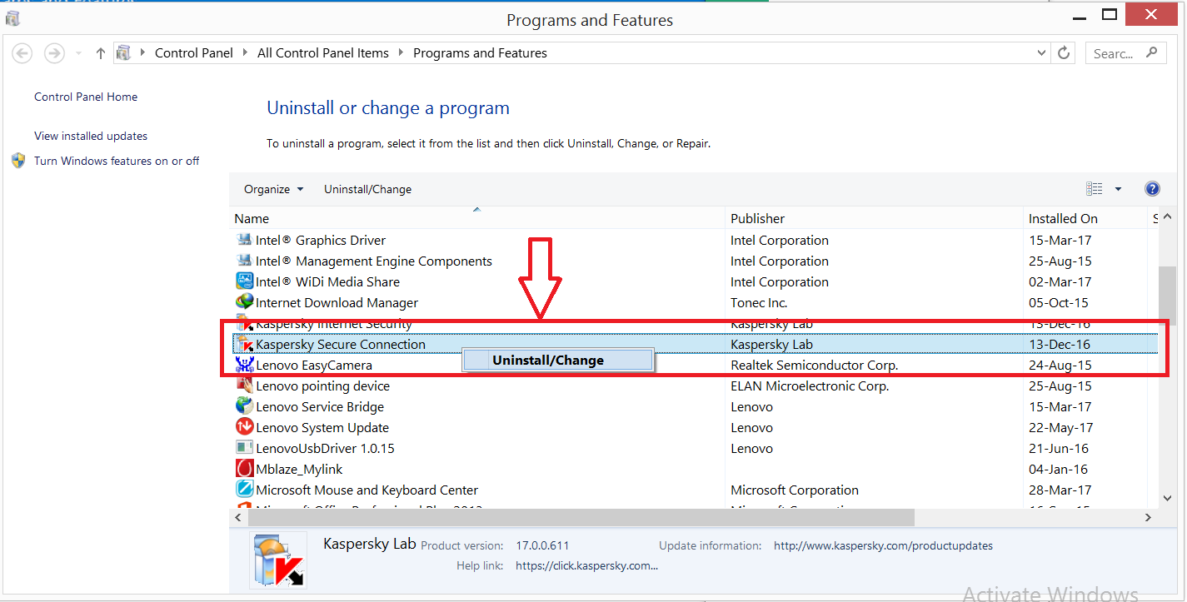1187x602 pixels.
Task: Click the 04-Jan-16 install date
Action: point(1058,469)
